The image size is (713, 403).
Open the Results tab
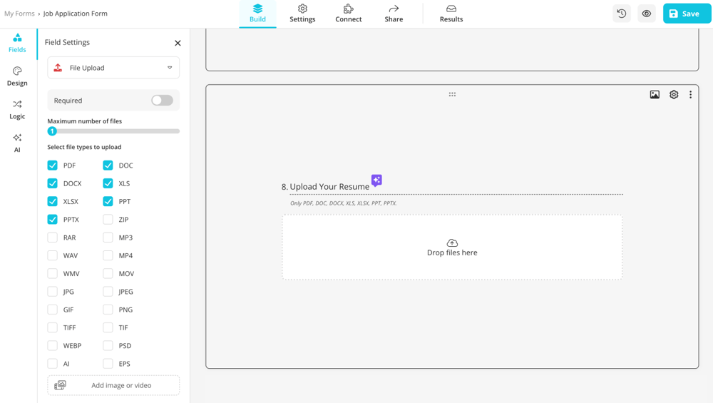tap(451, 14)
